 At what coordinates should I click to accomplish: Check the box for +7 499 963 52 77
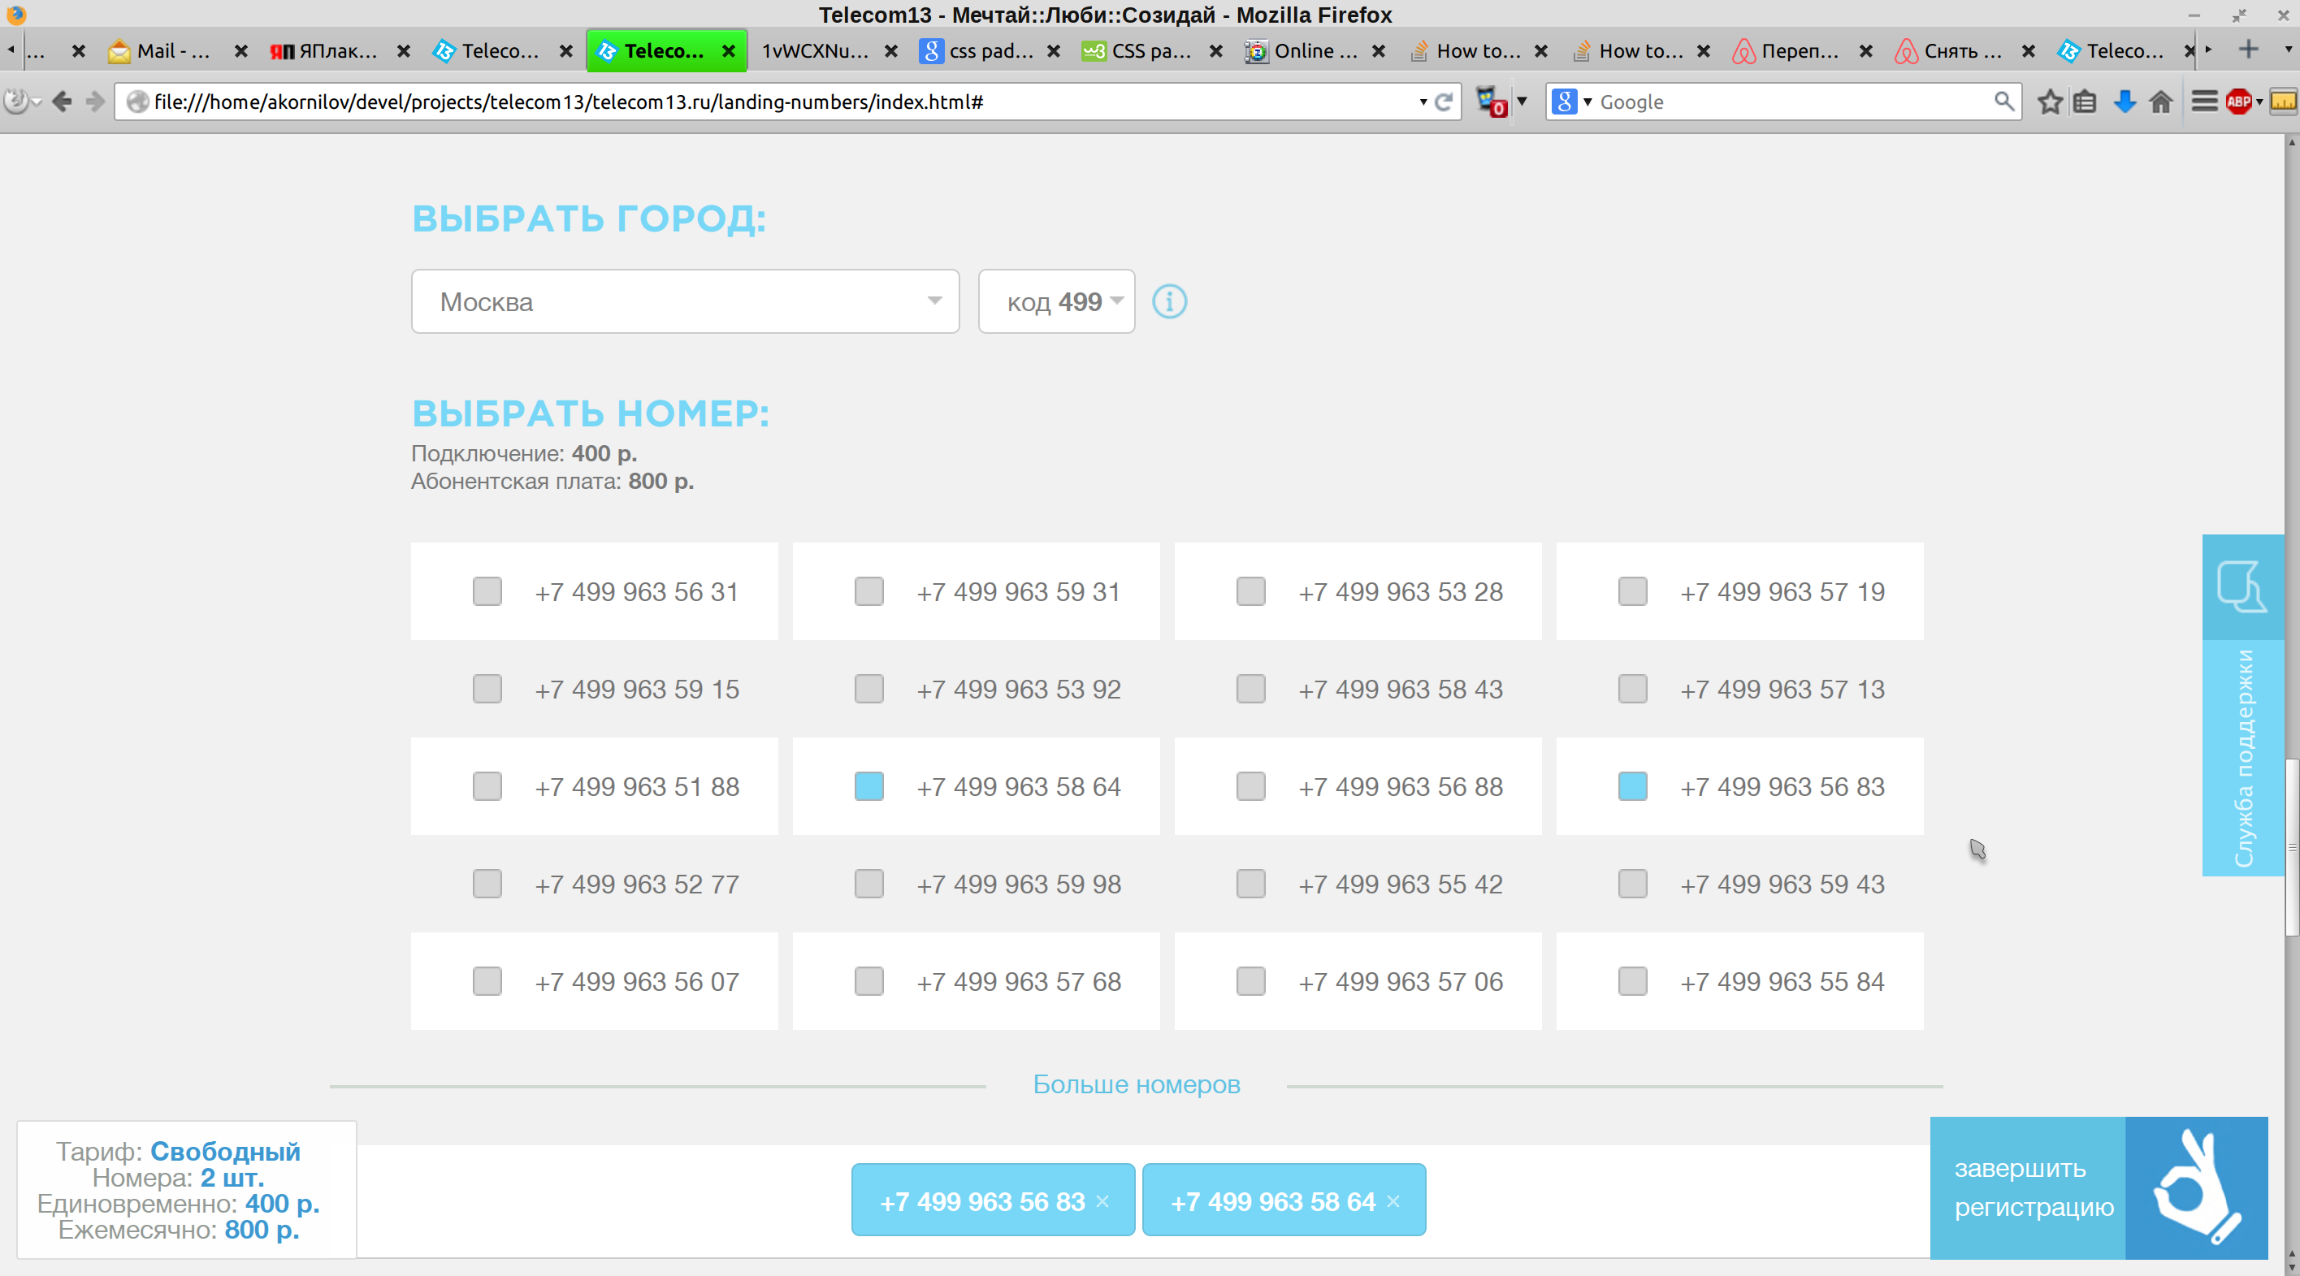click(x=487, y=884)
